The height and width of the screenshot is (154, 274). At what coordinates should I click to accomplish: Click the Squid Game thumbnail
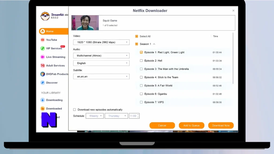pos(85,23)
